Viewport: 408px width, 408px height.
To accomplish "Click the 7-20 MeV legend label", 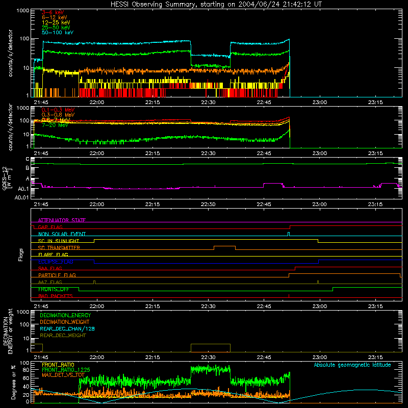I will pos(55,125).
